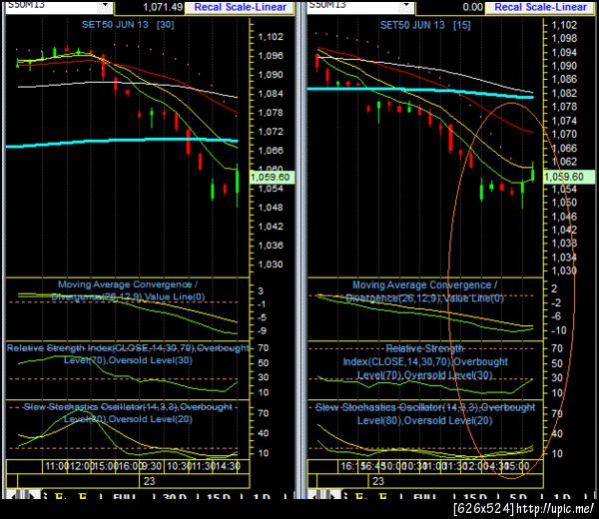Select left chart Slow Stochastics Oscillator label

[x=128, y=413]
